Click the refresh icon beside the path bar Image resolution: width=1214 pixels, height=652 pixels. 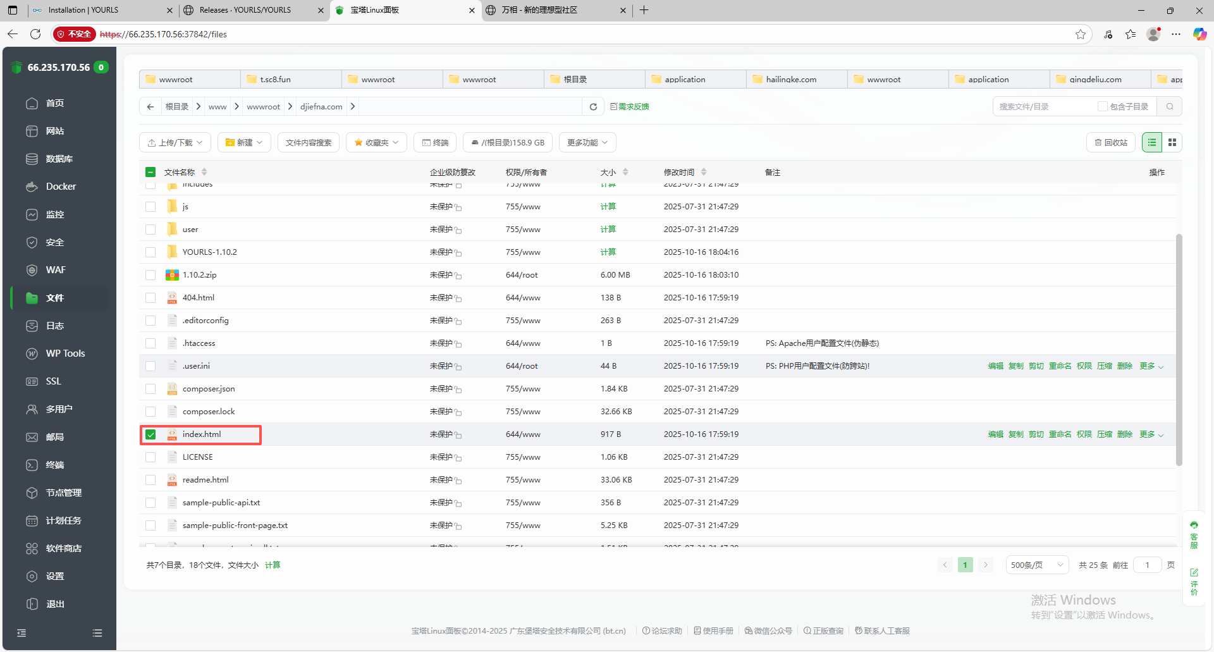[593, 107]
